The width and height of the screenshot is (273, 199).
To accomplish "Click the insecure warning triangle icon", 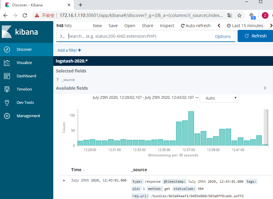I will [37, 15].
